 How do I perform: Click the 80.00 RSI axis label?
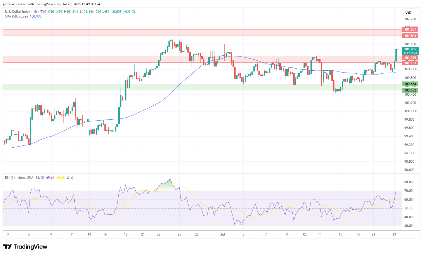tap(409, 182)
